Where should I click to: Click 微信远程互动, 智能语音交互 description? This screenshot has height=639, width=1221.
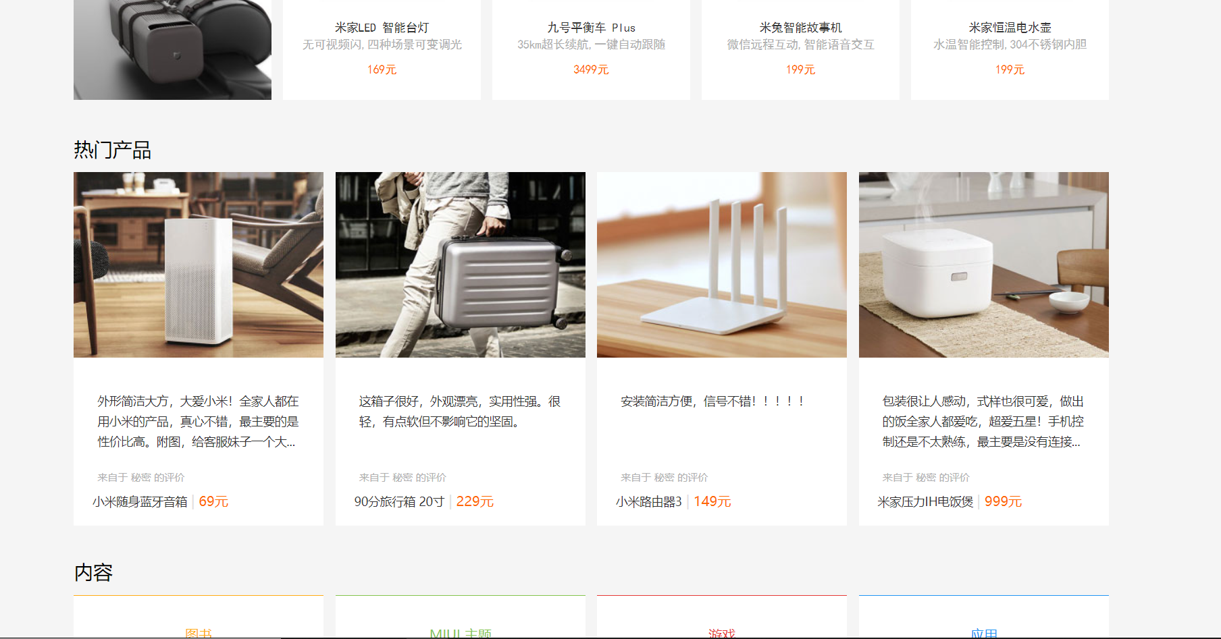coord(800,45)
